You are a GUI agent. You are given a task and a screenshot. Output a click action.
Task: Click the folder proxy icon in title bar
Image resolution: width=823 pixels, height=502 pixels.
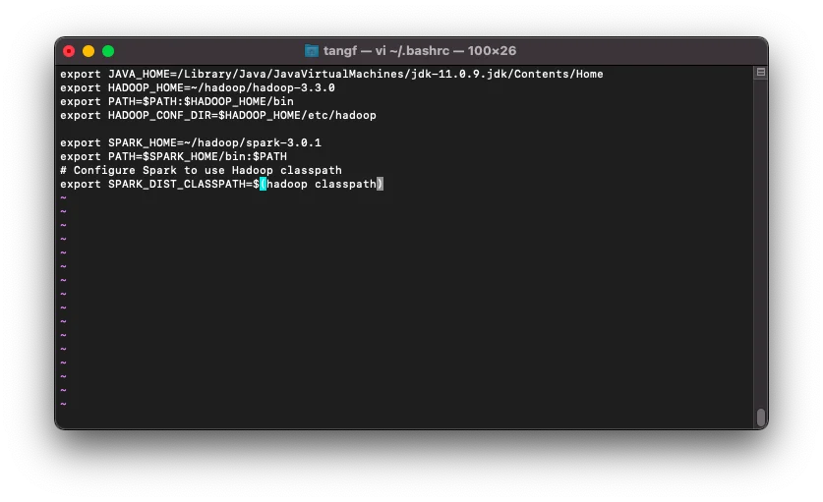312,51
